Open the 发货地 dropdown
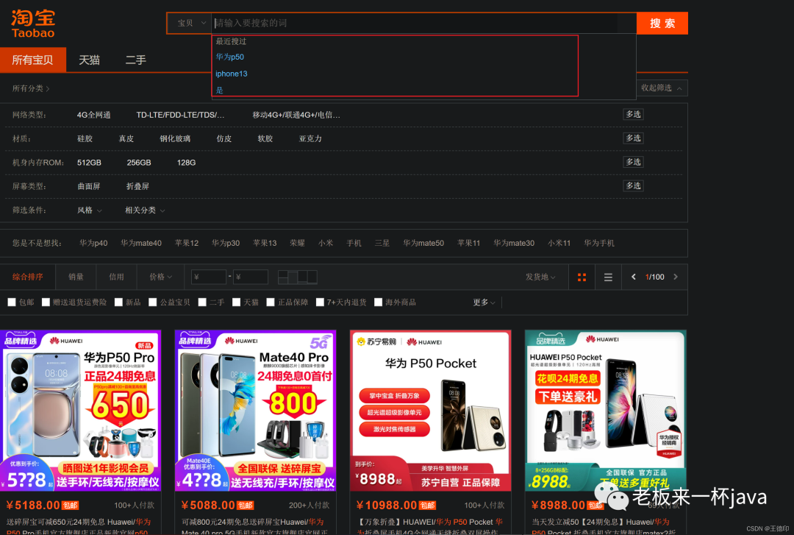This screenshot has width=794, height=535. pos(540,277)
